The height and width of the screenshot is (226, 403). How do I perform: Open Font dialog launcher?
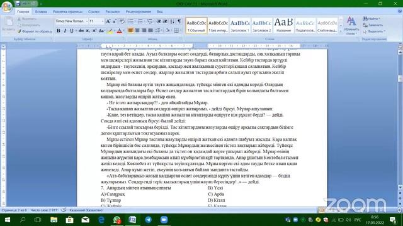pyautogui.click(x=123, y=39)
